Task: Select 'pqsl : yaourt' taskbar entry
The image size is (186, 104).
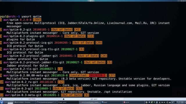Action: tap(68, 102)
